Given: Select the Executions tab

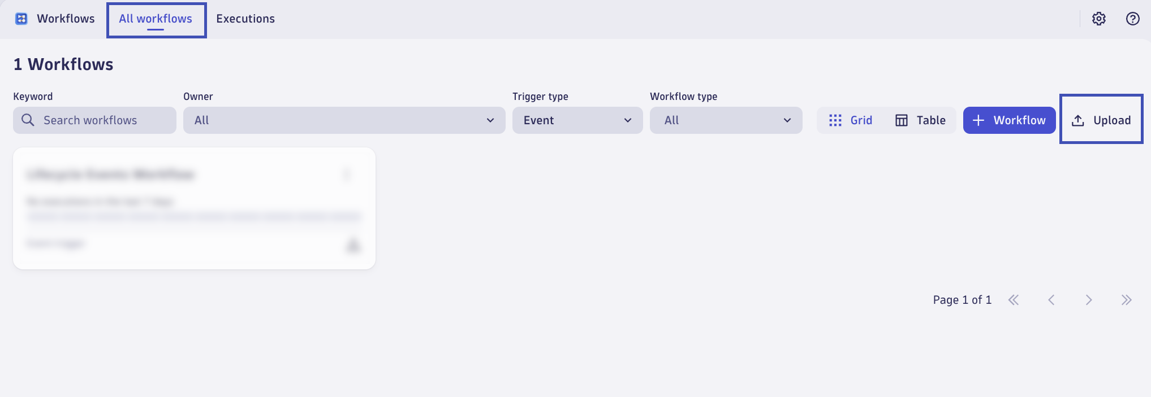Looking at the screenshot, I should 245,19.
